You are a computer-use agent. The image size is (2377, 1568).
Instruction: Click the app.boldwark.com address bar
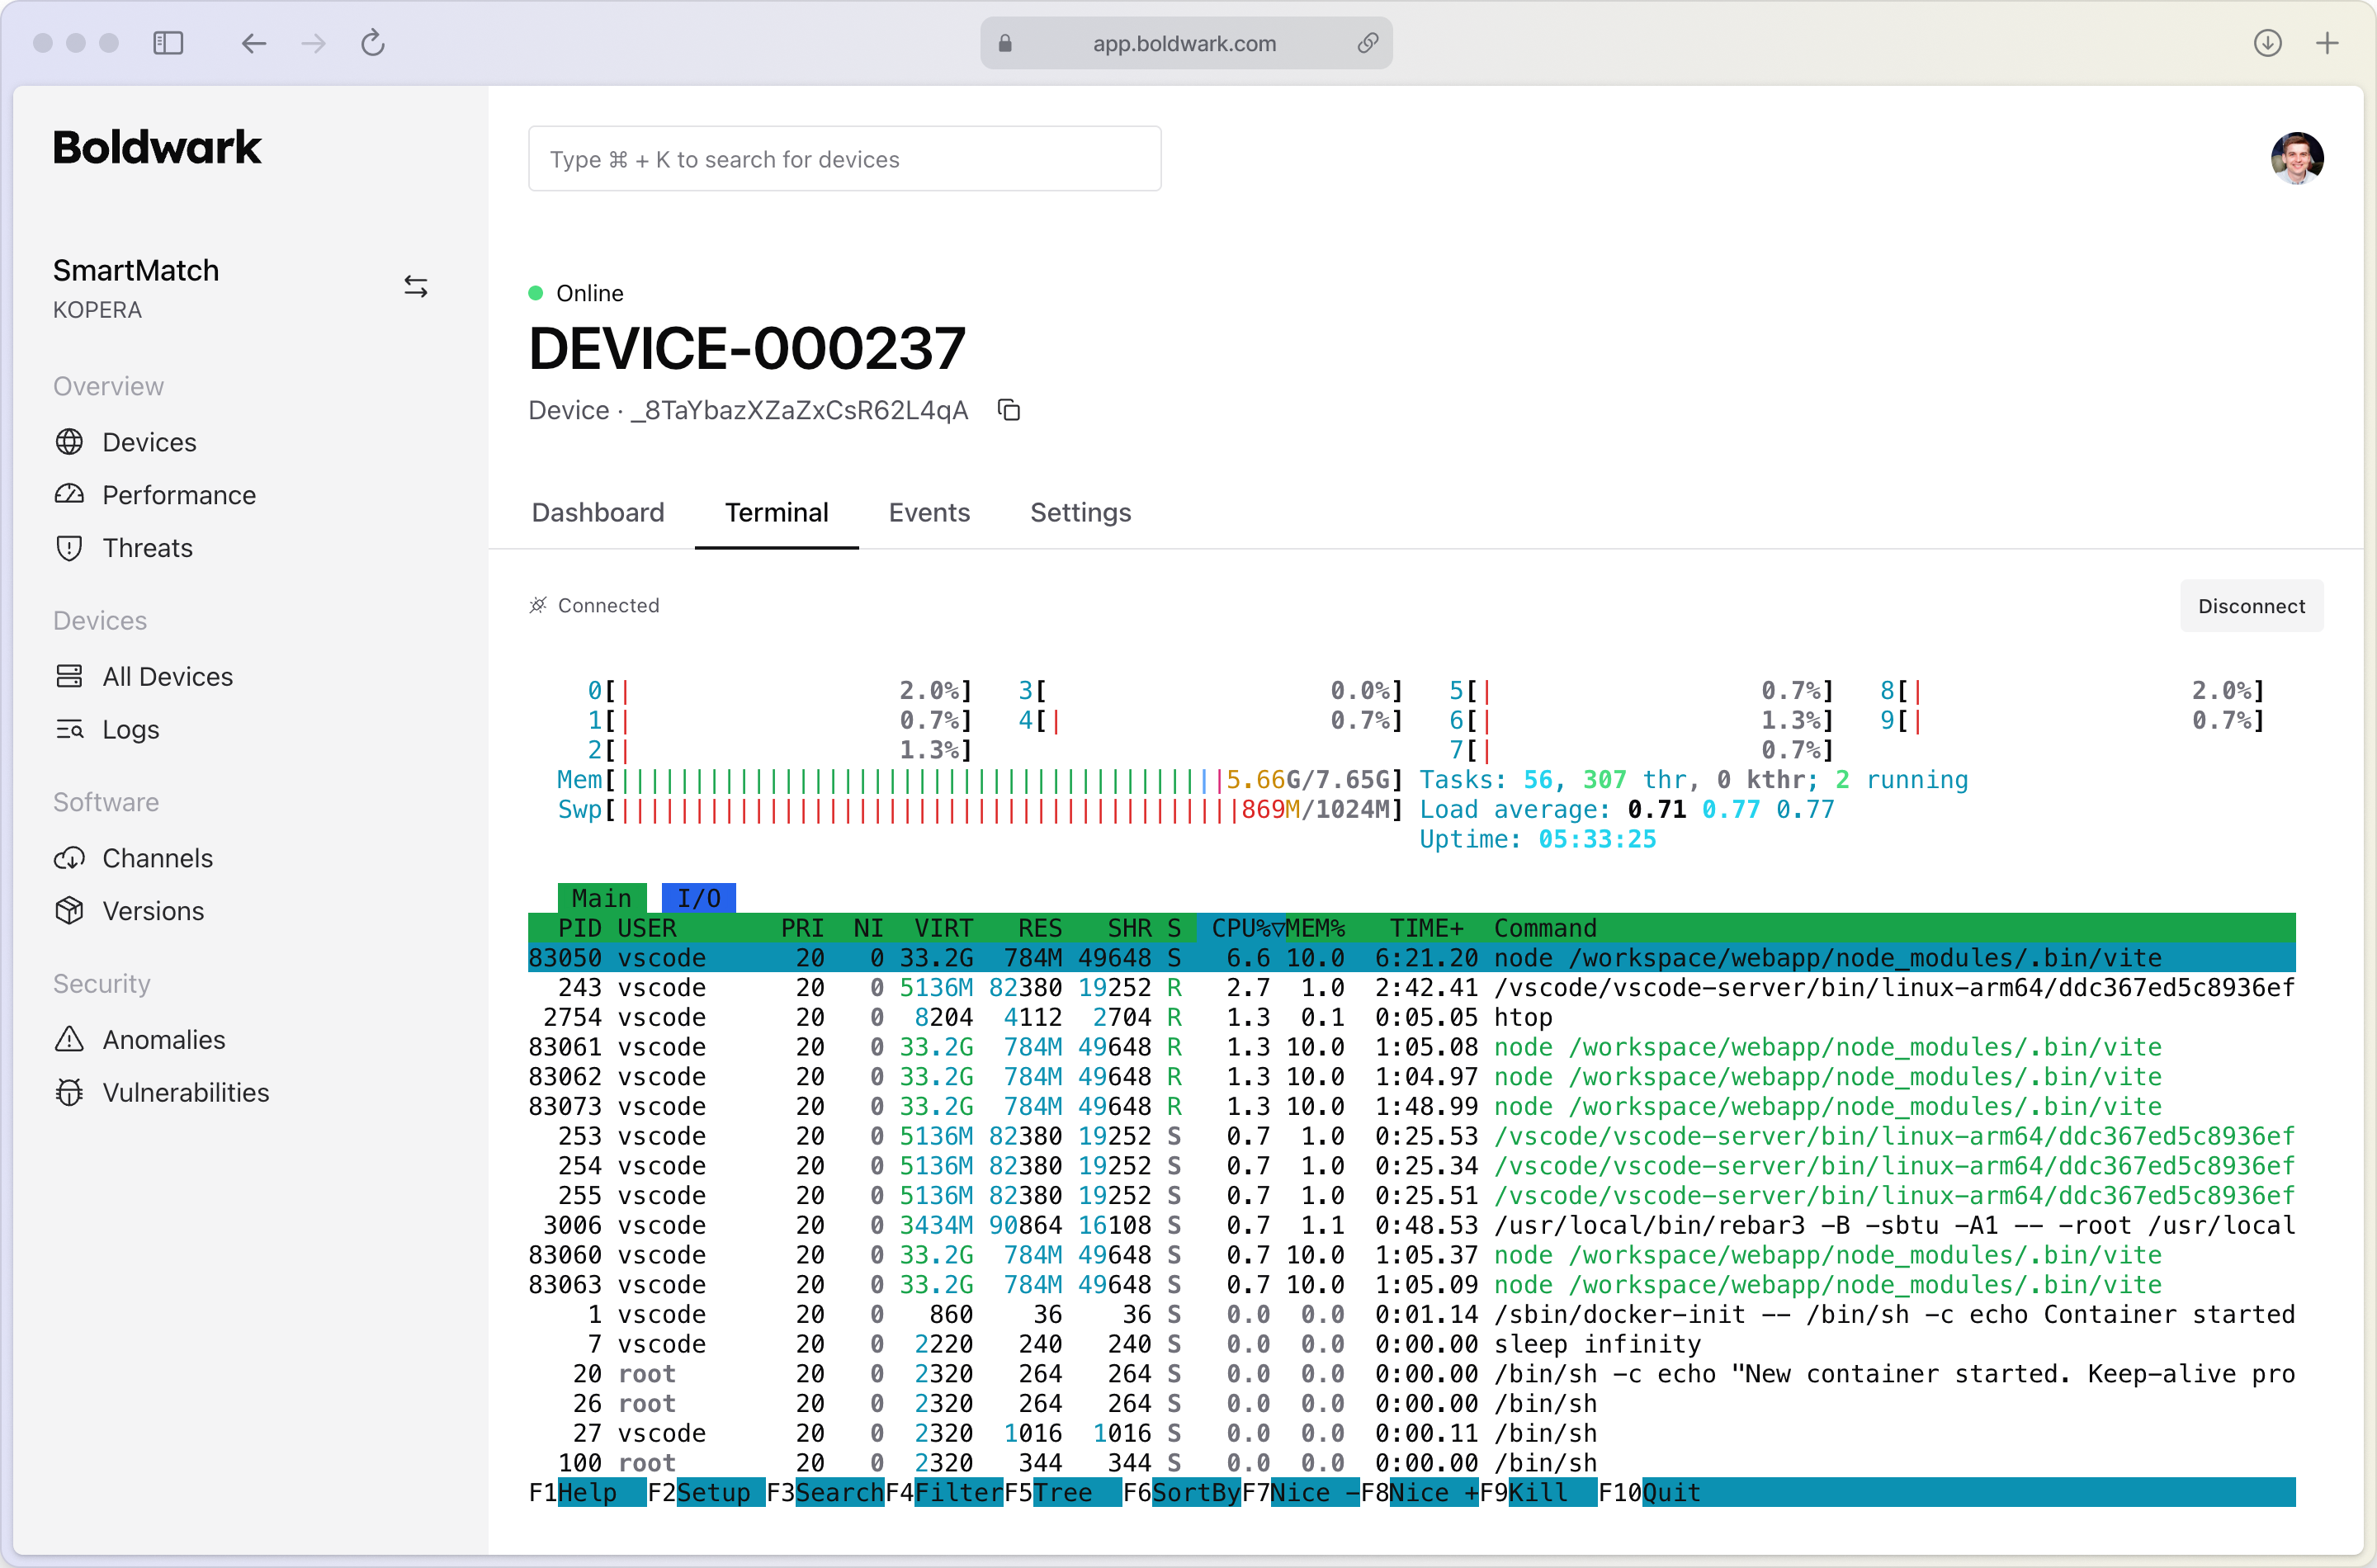coord(1185,43)
